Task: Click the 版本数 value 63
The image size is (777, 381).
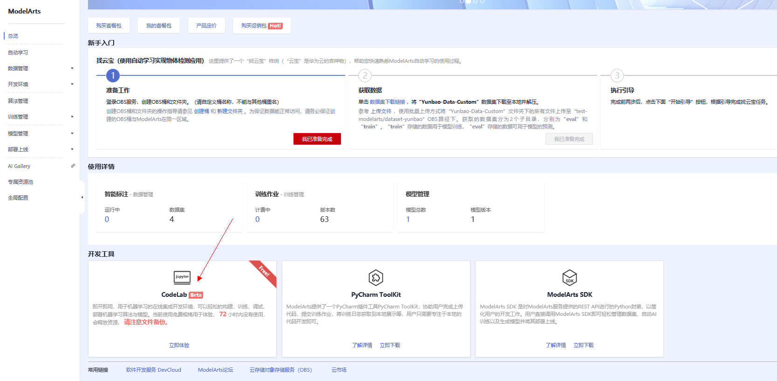Action: coord(325,219)
